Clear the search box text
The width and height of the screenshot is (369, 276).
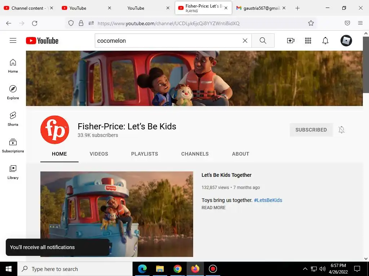[245, 41]
